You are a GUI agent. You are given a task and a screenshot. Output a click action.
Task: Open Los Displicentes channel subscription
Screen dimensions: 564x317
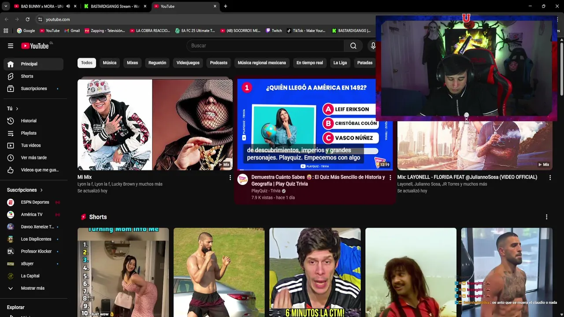33,239
